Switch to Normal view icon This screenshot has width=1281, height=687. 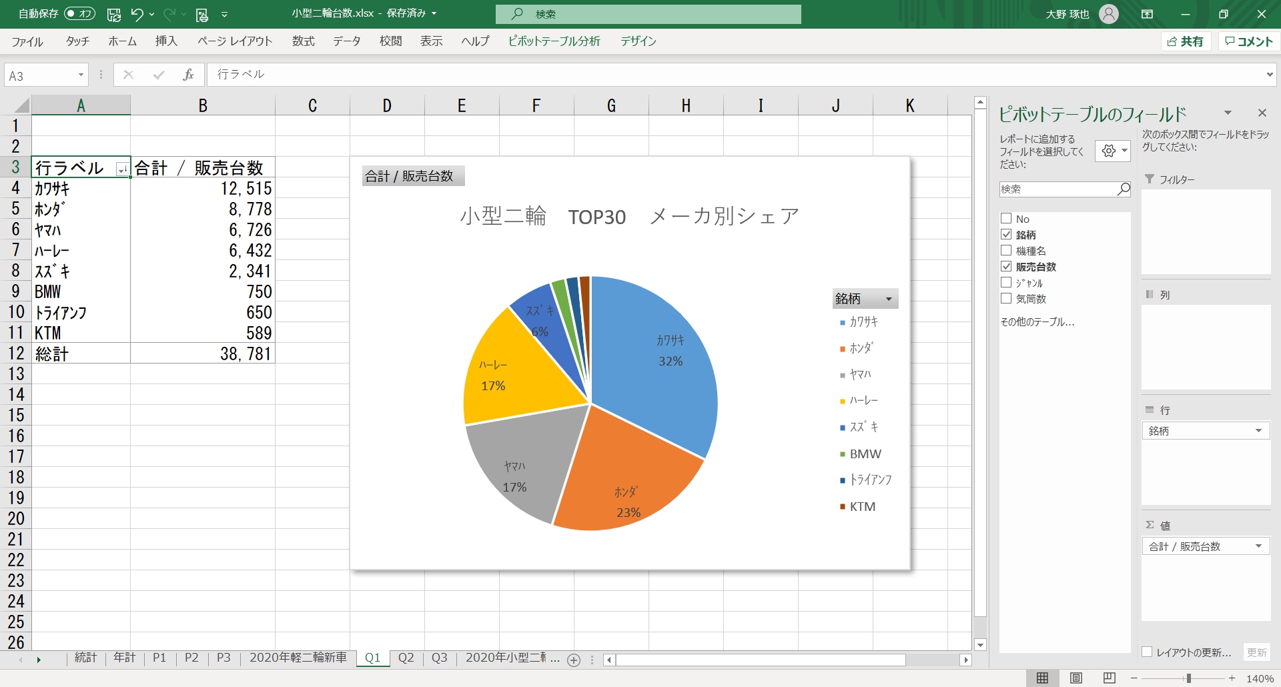(x=1042, y=678)
